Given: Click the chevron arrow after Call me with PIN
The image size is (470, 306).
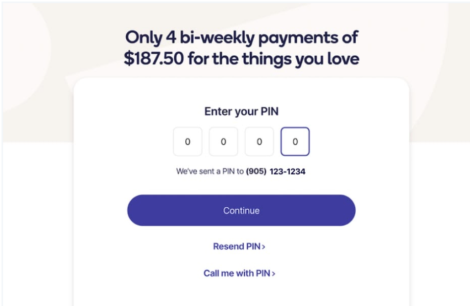Looking at the screenshot, I should click(273, 274).
